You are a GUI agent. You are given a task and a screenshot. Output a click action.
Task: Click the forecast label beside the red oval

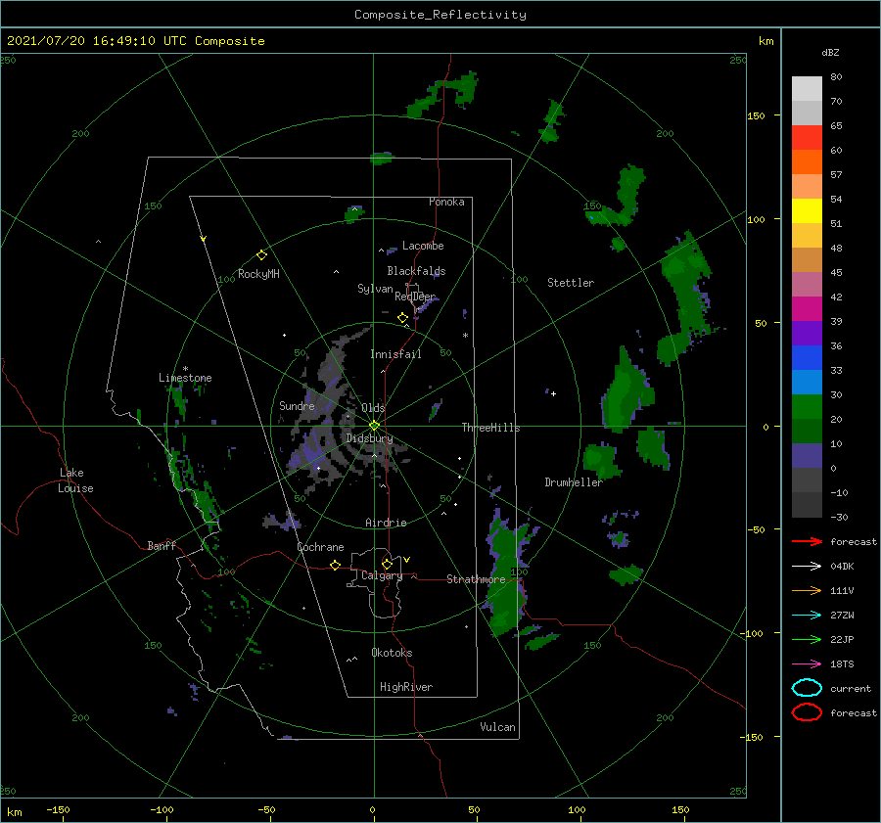[x=854, y=712]
